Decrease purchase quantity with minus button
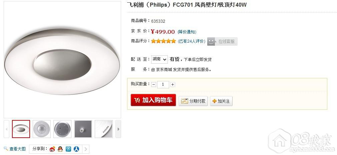The height and width of the screenshot is (155, 337). [x=153, y=85]
